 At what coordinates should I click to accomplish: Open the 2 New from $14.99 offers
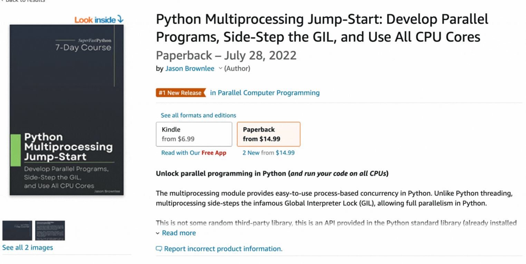[x=268, y=153]
